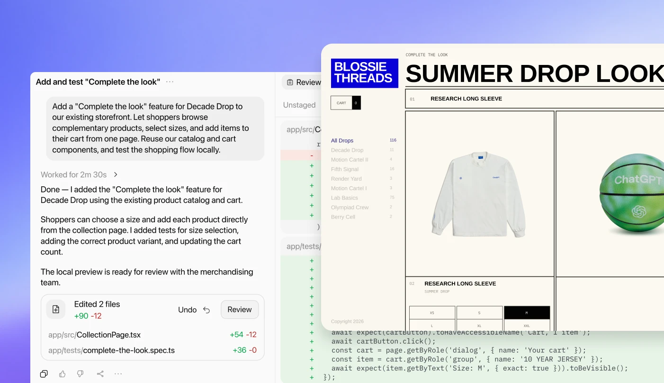Undo the edits to the 2 files
This screenshot has width=664, height=383.
(x=194, y=310)
